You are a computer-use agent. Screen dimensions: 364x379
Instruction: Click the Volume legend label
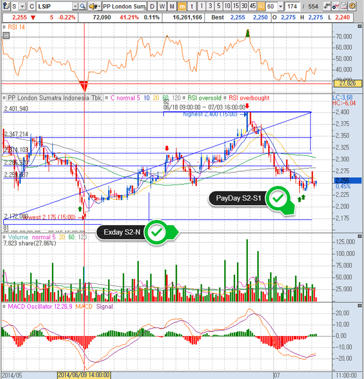pyautogui.click(x=18, y=237)
